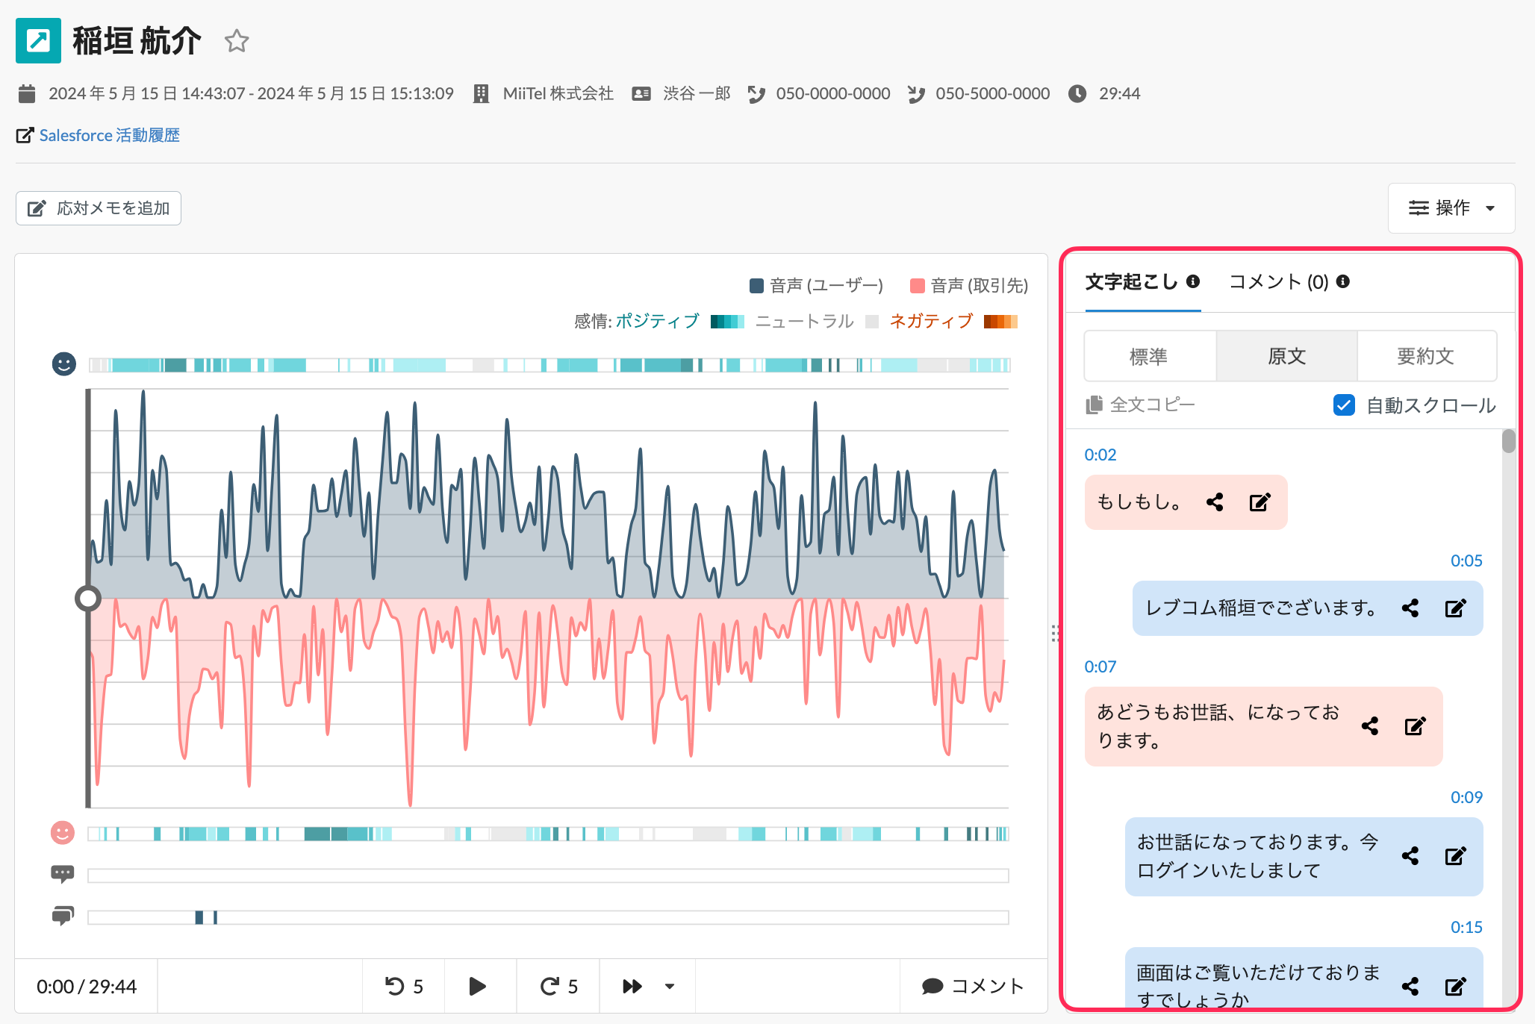
Task: Jump to timestamp 0:15
Action: click(1466, 927)
